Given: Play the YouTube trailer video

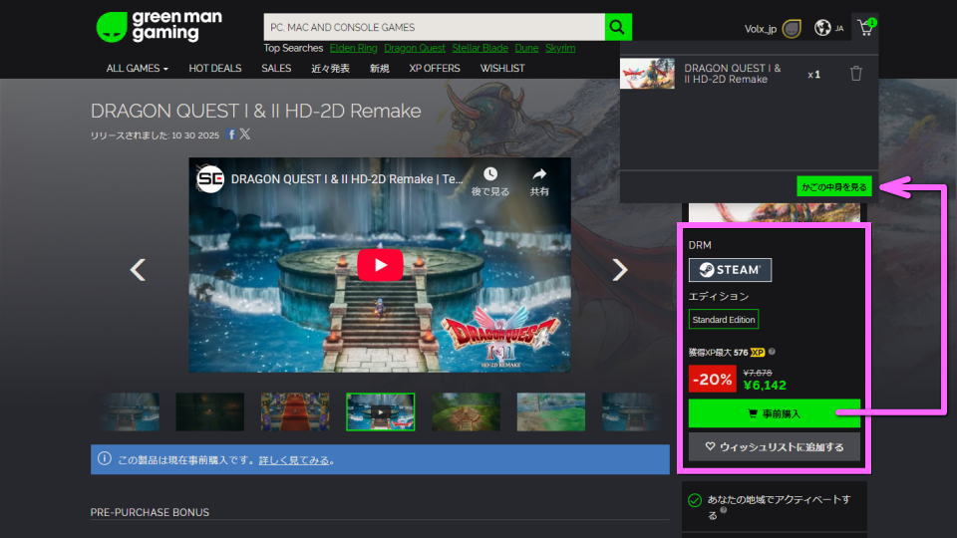Looking at the screenshot, I should tap(380, 265).
